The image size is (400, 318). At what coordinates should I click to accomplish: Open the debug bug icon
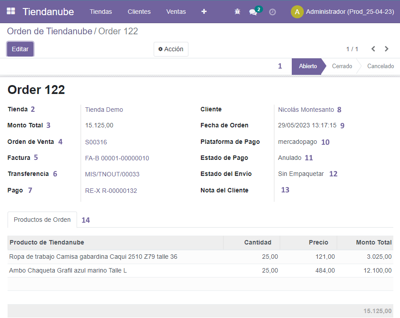(x=237, y=12)
